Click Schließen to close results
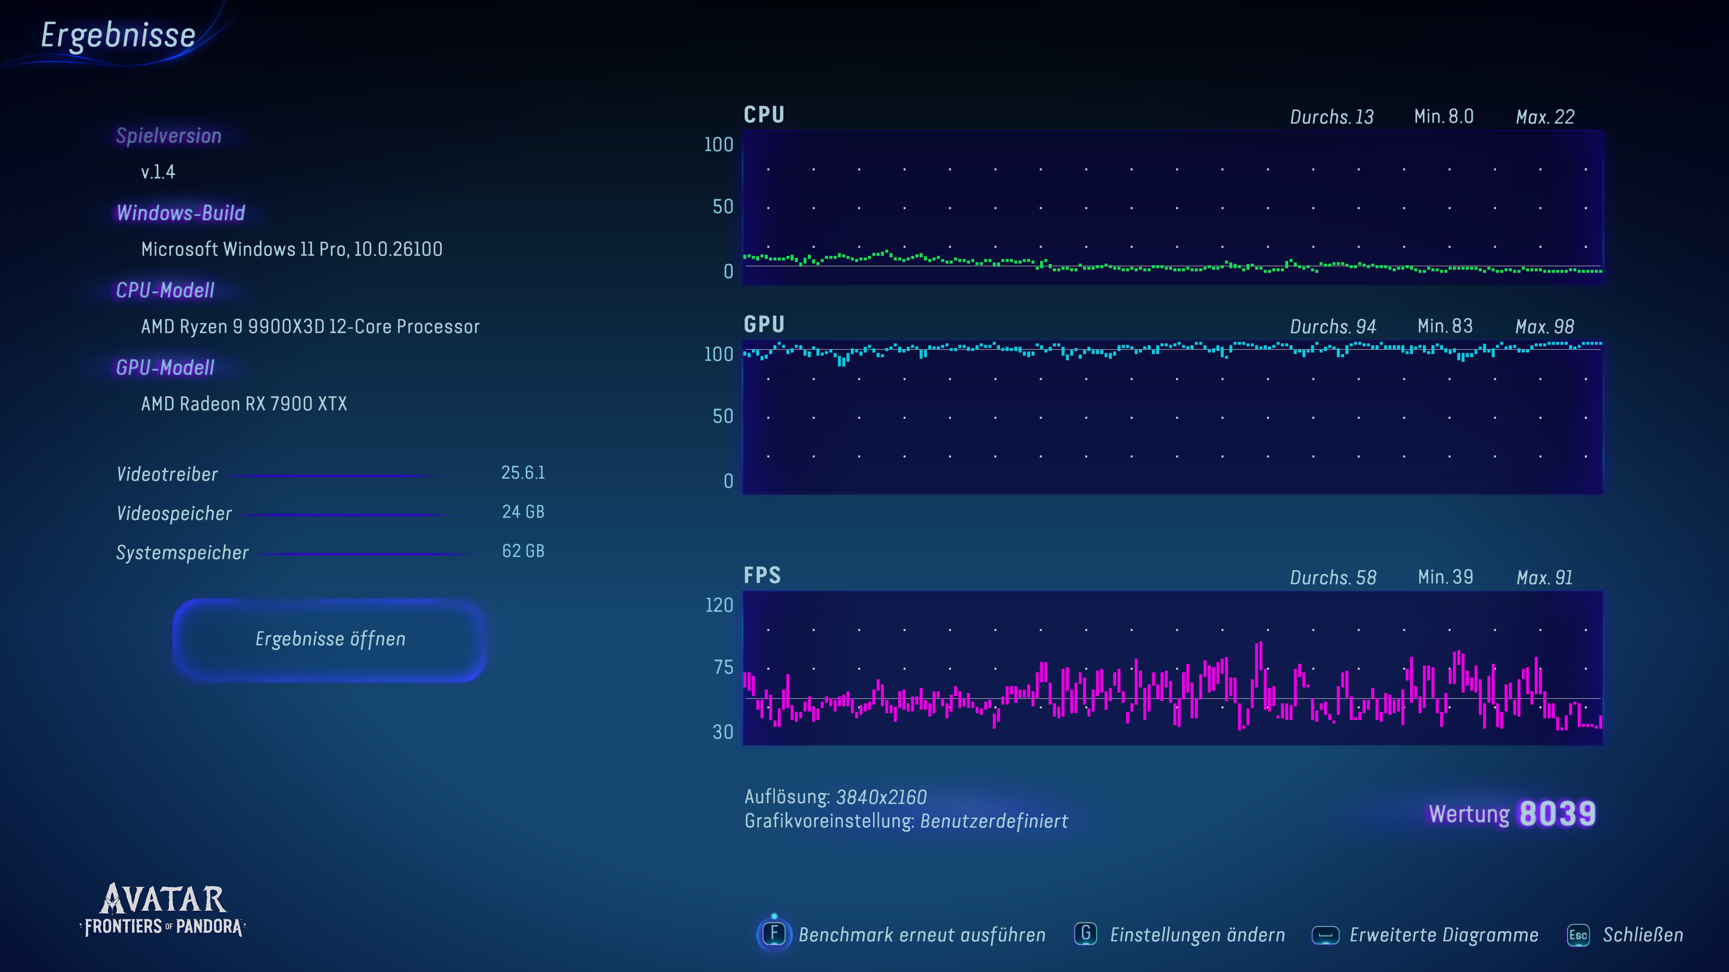Screen dimensions: 1729x972 [1643, 935]
